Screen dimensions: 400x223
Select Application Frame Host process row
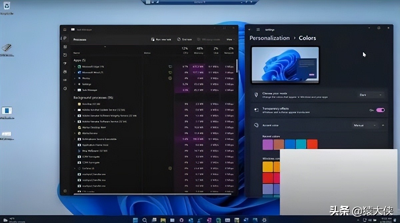coord(154,145)
